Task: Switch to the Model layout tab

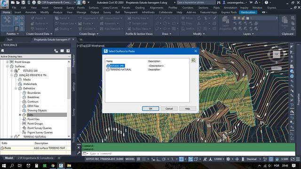Action: tap(9, 158)
